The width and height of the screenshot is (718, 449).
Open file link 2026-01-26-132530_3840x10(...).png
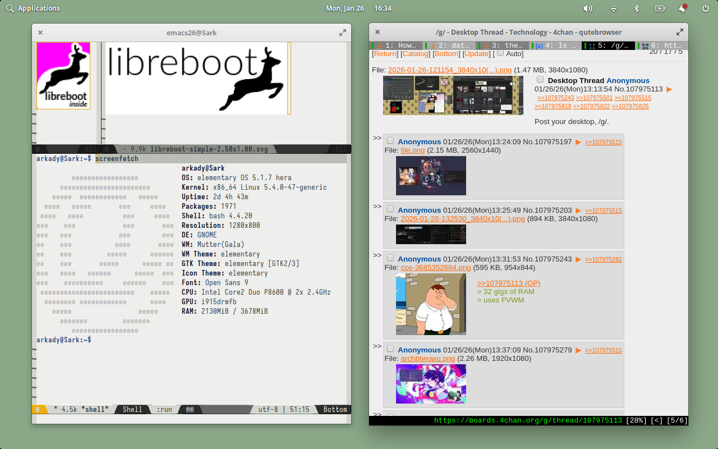click(x=463, y=219)
